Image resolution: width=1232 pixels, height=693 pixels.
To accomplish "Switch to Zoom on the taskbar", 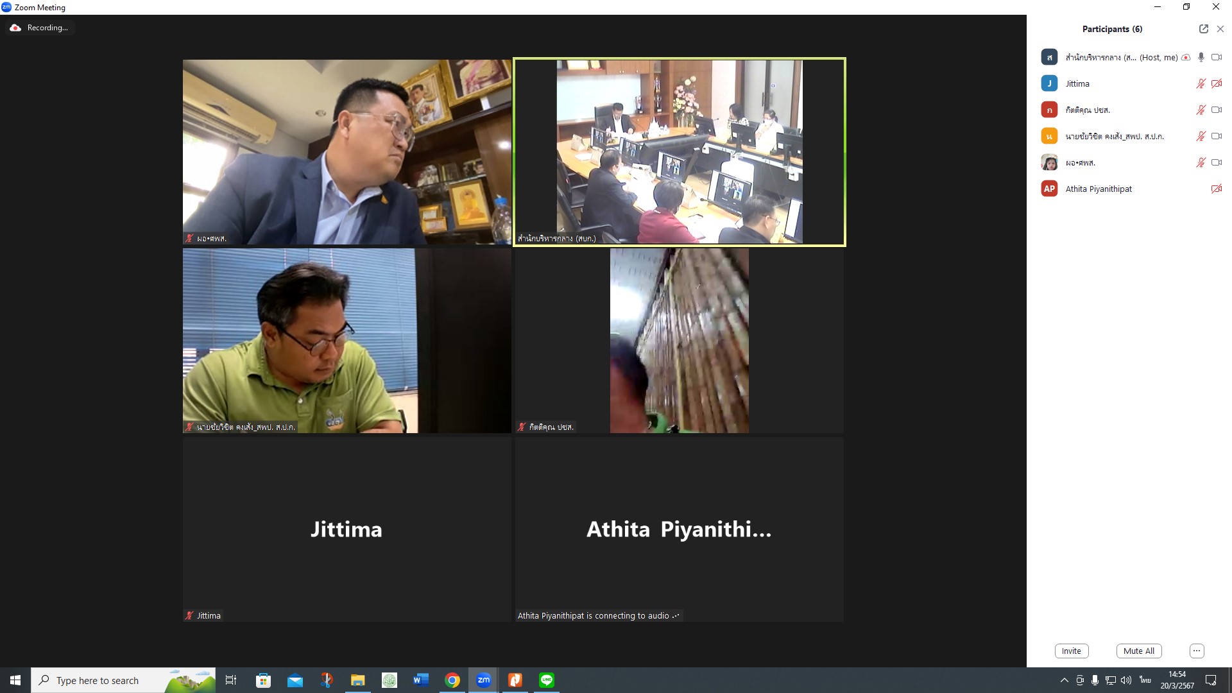I will 484,680.
